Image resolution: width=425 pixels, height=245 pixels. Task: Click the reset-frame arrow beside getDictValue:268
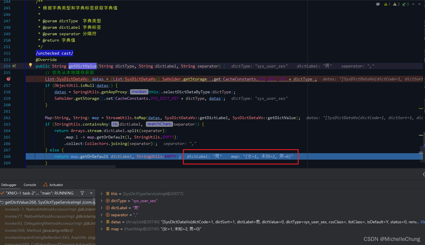click(2, 202)
